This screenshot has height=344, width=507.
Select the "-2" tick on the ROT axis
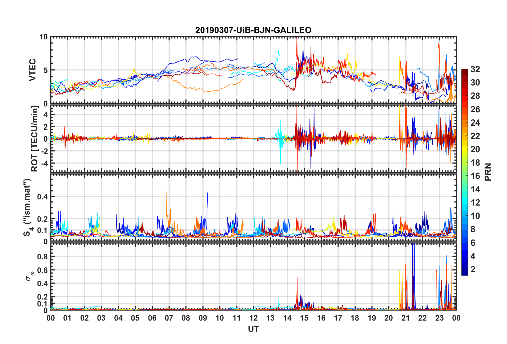tap(44, 151)
